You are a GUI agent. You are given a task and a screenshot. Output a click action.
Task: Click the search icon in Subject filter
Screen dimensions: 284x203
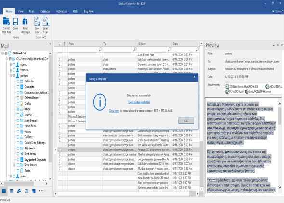tap(170, 49)
